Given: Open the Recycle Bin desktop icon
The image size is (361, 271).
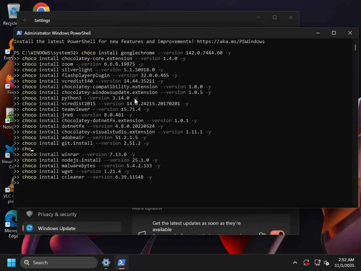Looking at the screenshot, I should coord(11,14).
